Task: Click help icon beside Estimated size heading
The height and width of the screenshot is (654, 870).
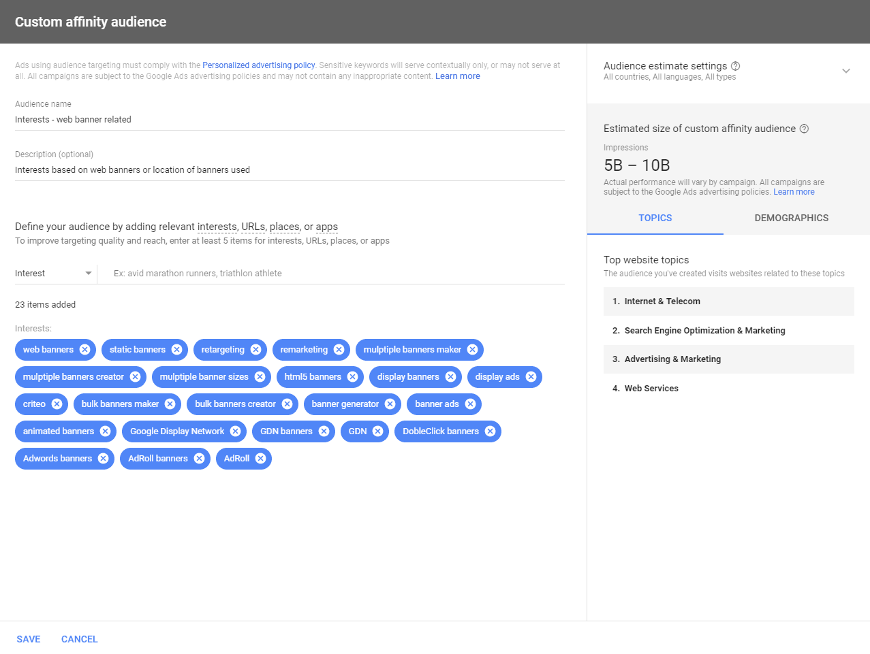Action: [804, 129]
